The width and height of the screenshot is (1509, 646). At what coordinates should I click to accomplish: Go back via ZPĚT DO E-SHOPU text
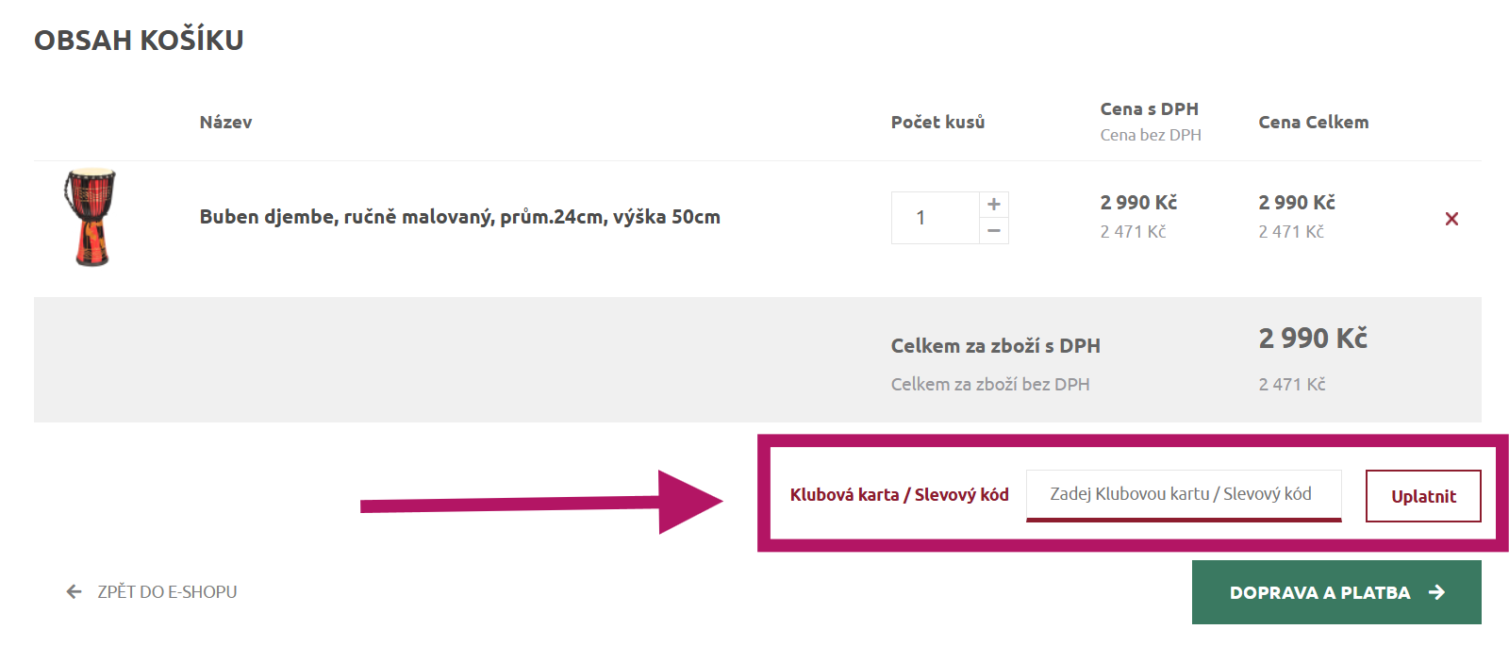click(x=167, y=592)
